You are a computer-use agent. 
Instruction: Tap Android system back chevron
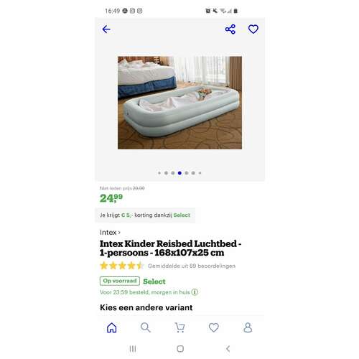click(228, 349)
